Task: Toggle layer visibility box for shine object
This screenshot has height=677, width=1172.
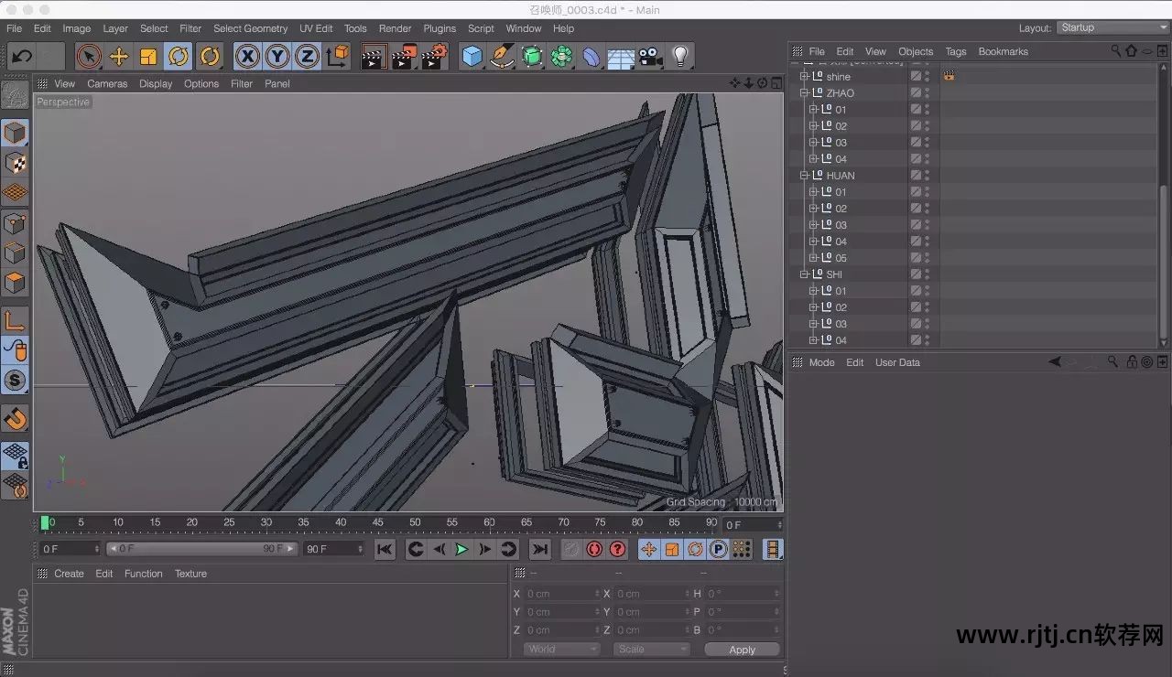Action: point(915,77)
